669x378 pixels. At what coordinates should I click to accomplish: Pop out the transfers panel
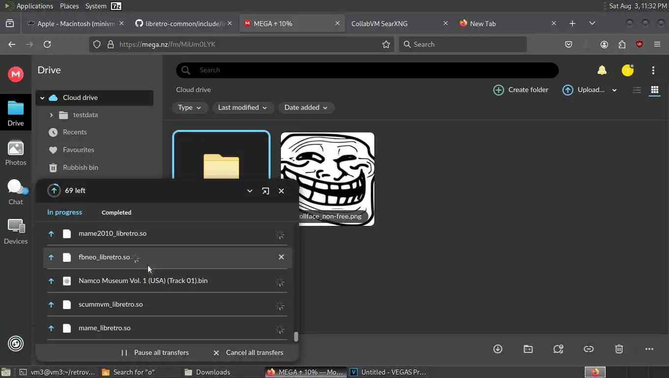coord(266,191)
